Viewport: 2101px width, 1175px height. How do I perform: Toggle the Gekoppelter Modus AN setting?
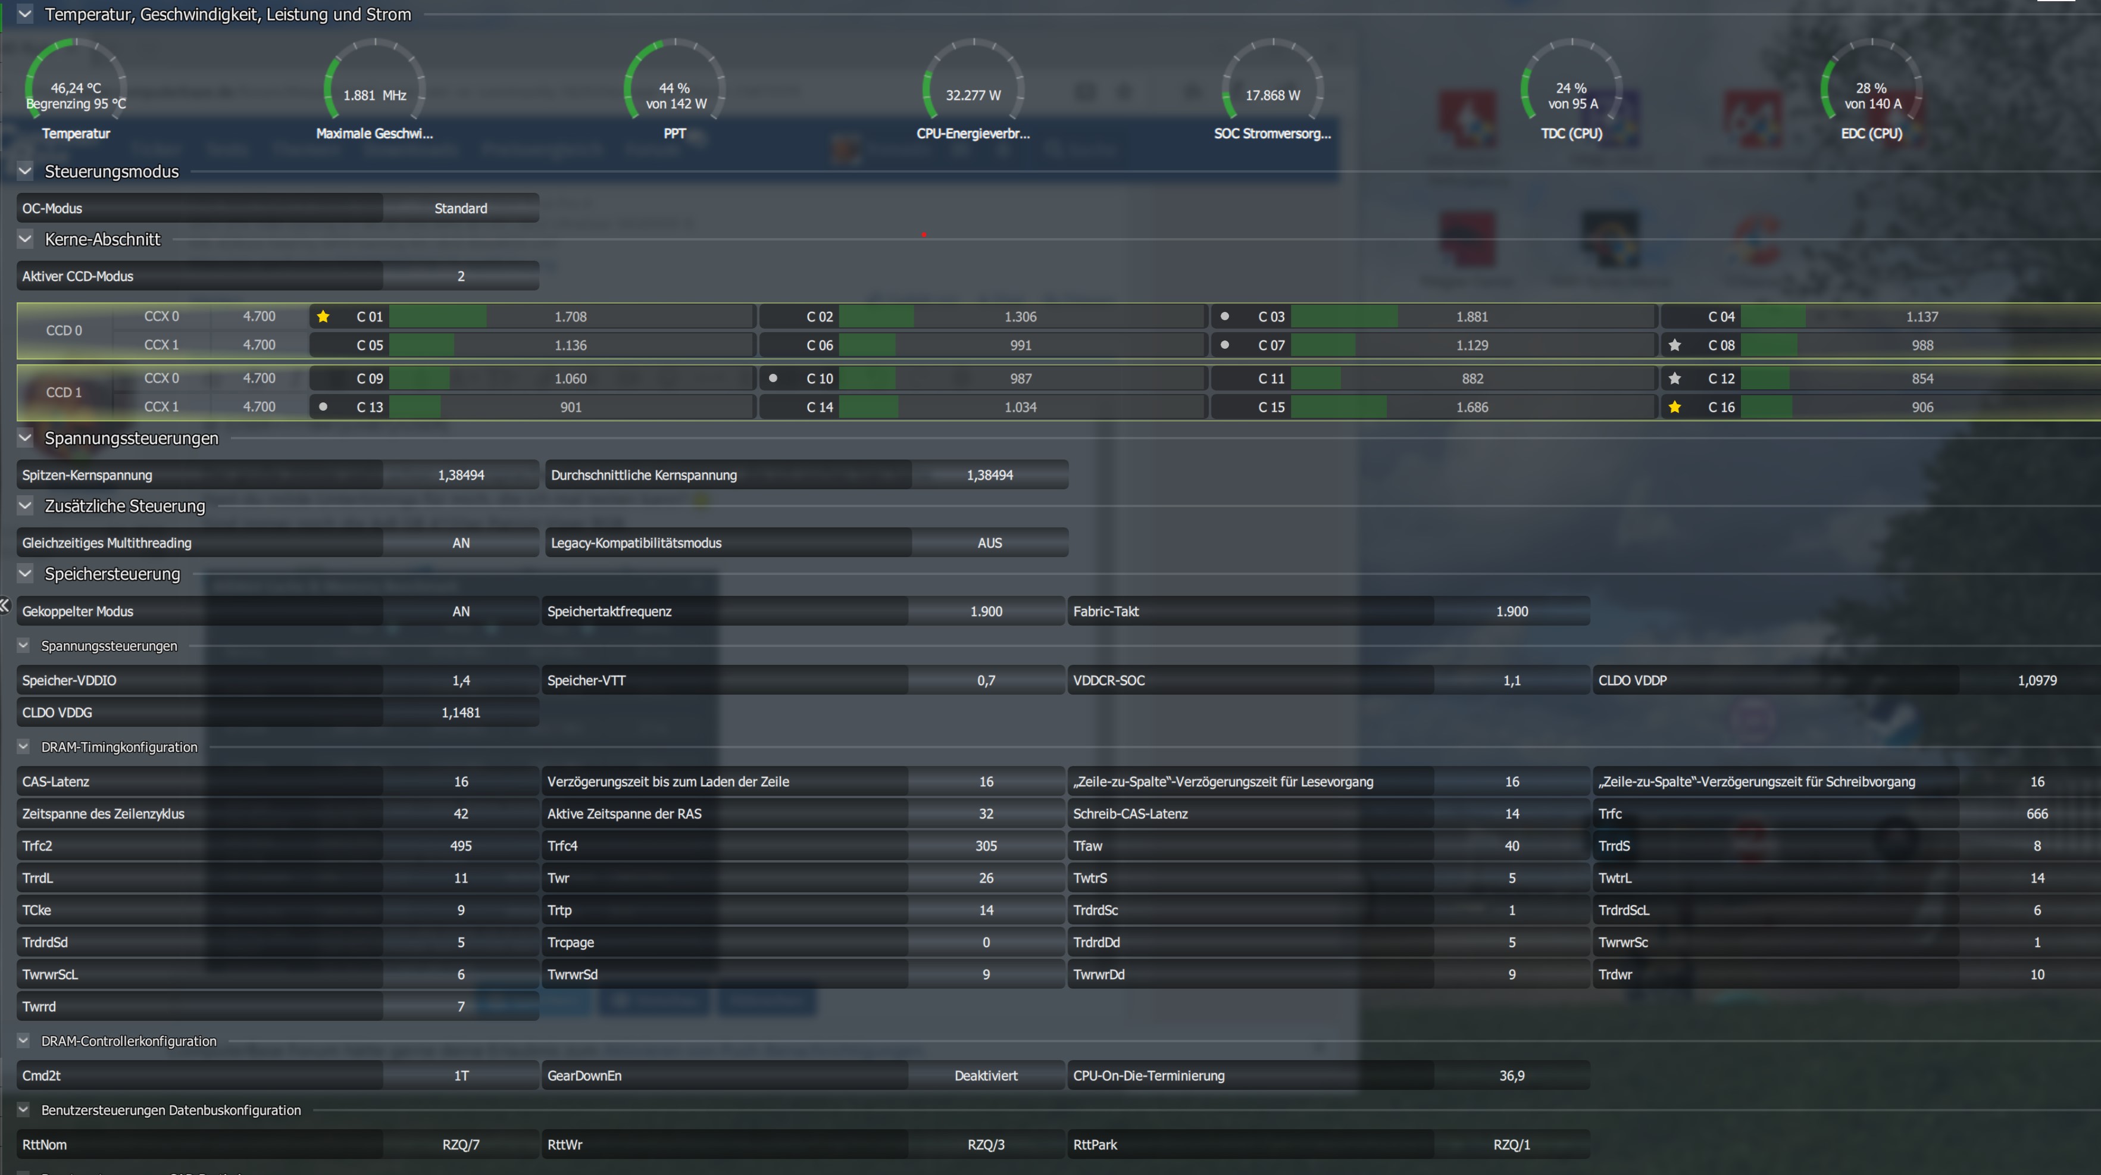click(x=461, y=611)
